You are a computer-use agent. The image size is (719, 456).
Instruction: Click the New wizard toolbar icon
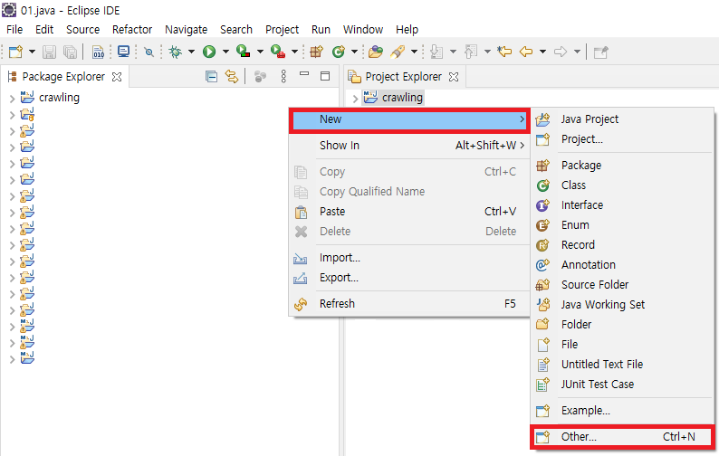click(15, 52)
